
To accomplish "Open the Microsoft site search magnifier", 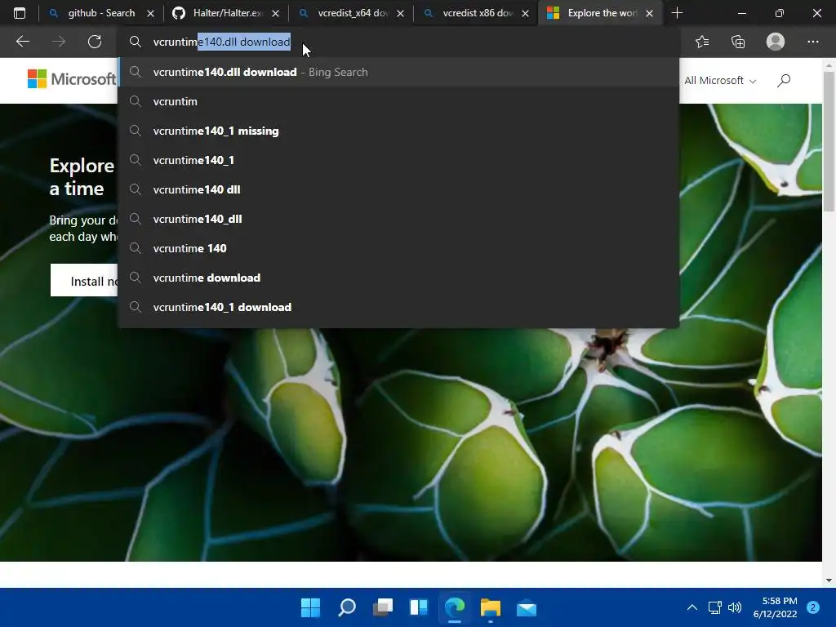I will tap(784, 81).
